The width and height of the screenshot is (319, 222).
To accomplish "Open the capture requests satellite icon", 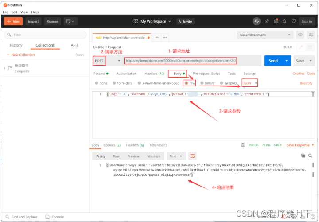I will (267, 21).
